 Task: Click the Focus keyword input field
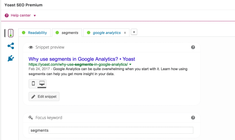point(111,130)
